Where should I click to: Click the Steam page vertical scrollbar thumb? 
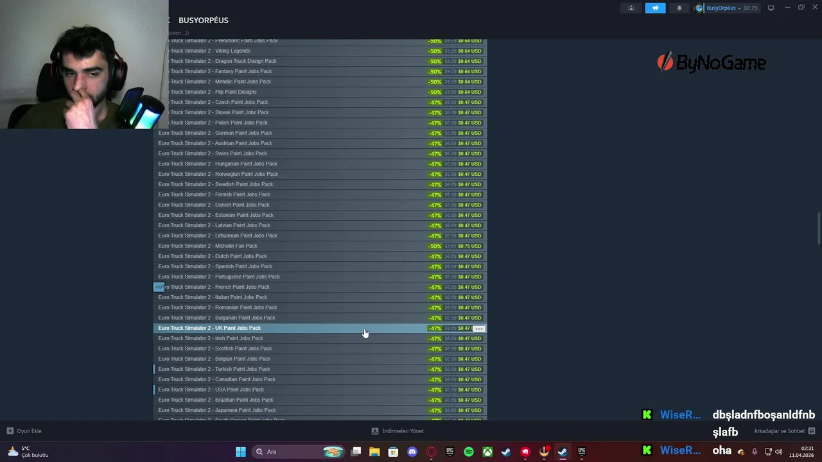(x=819, y=228)
